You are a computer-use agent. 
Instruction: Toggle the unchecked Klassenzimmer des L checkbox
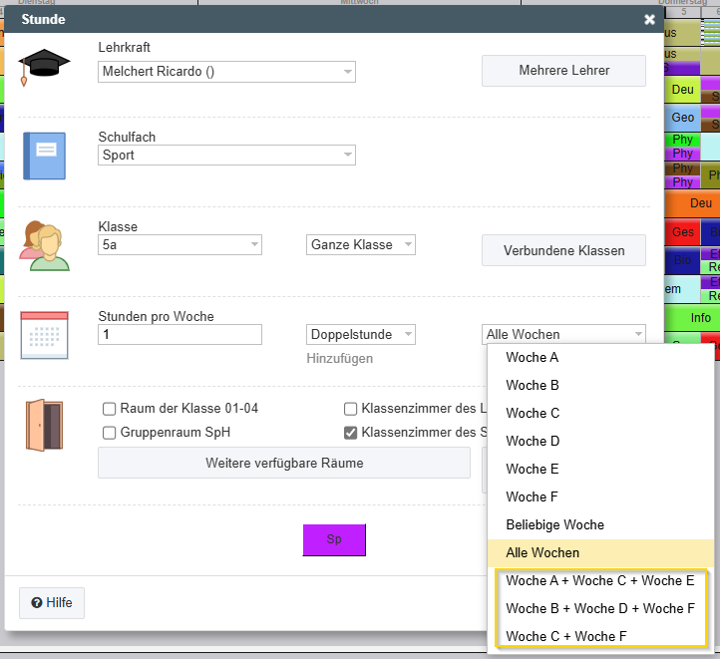pyautogui.click(x=350, y=409)
